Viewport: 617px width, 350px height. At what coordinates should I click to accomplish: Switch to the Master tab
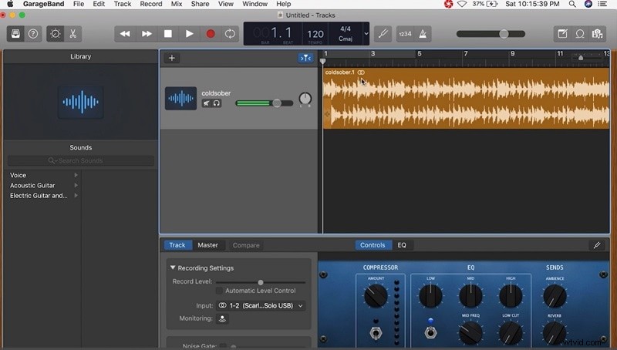pos(207,245)
